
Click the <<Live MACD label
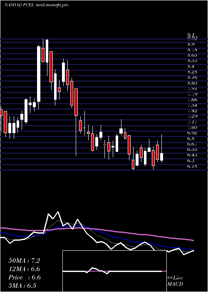click(175, 281)
